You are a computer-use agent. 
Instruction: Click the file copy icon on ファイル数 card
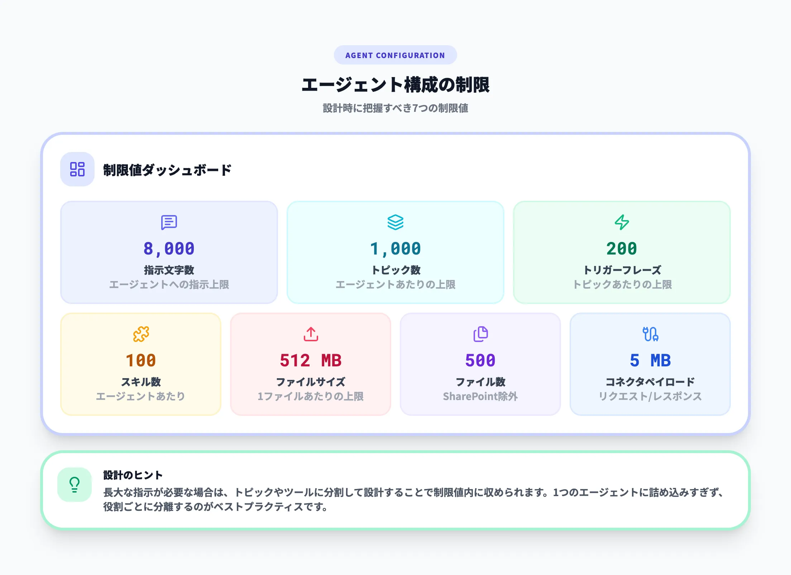(x=480, y=333)
